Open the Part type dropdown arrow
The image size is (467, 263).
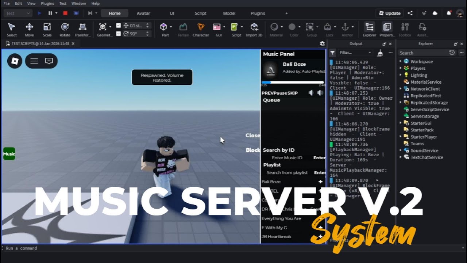171,27
